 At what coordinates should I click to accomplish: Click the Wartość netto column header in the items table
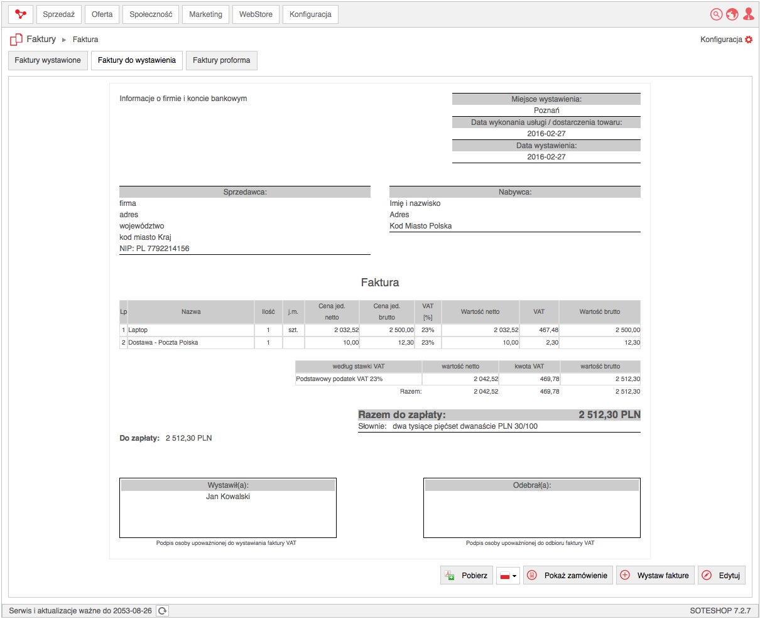coord(480,312)
